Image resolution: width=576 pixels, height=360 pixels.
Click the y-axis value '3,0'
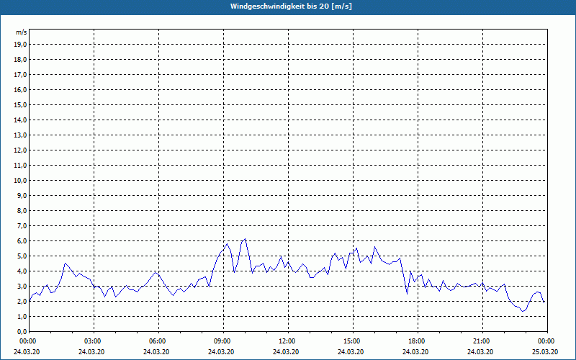click(x=22, y=286)
